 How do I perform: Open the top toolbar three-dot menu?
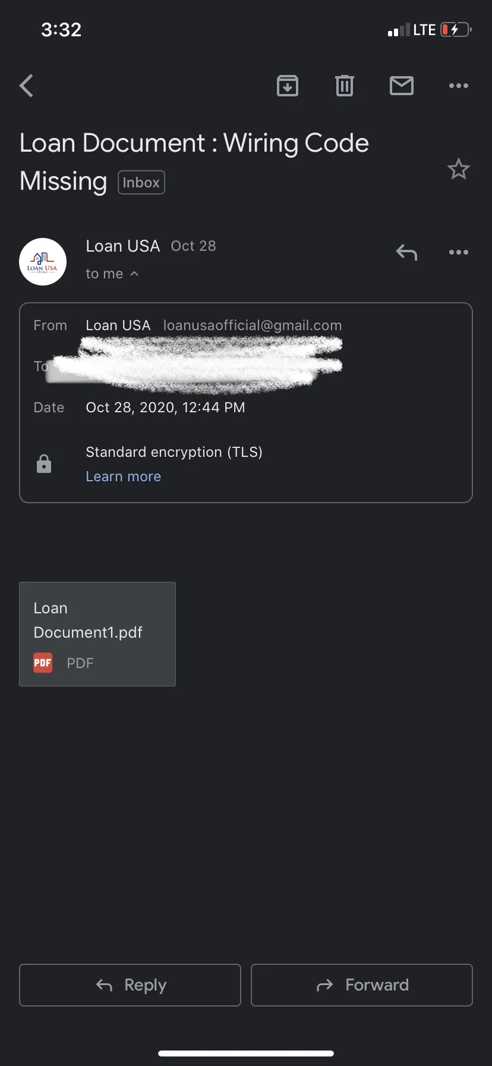click(459, 86)
